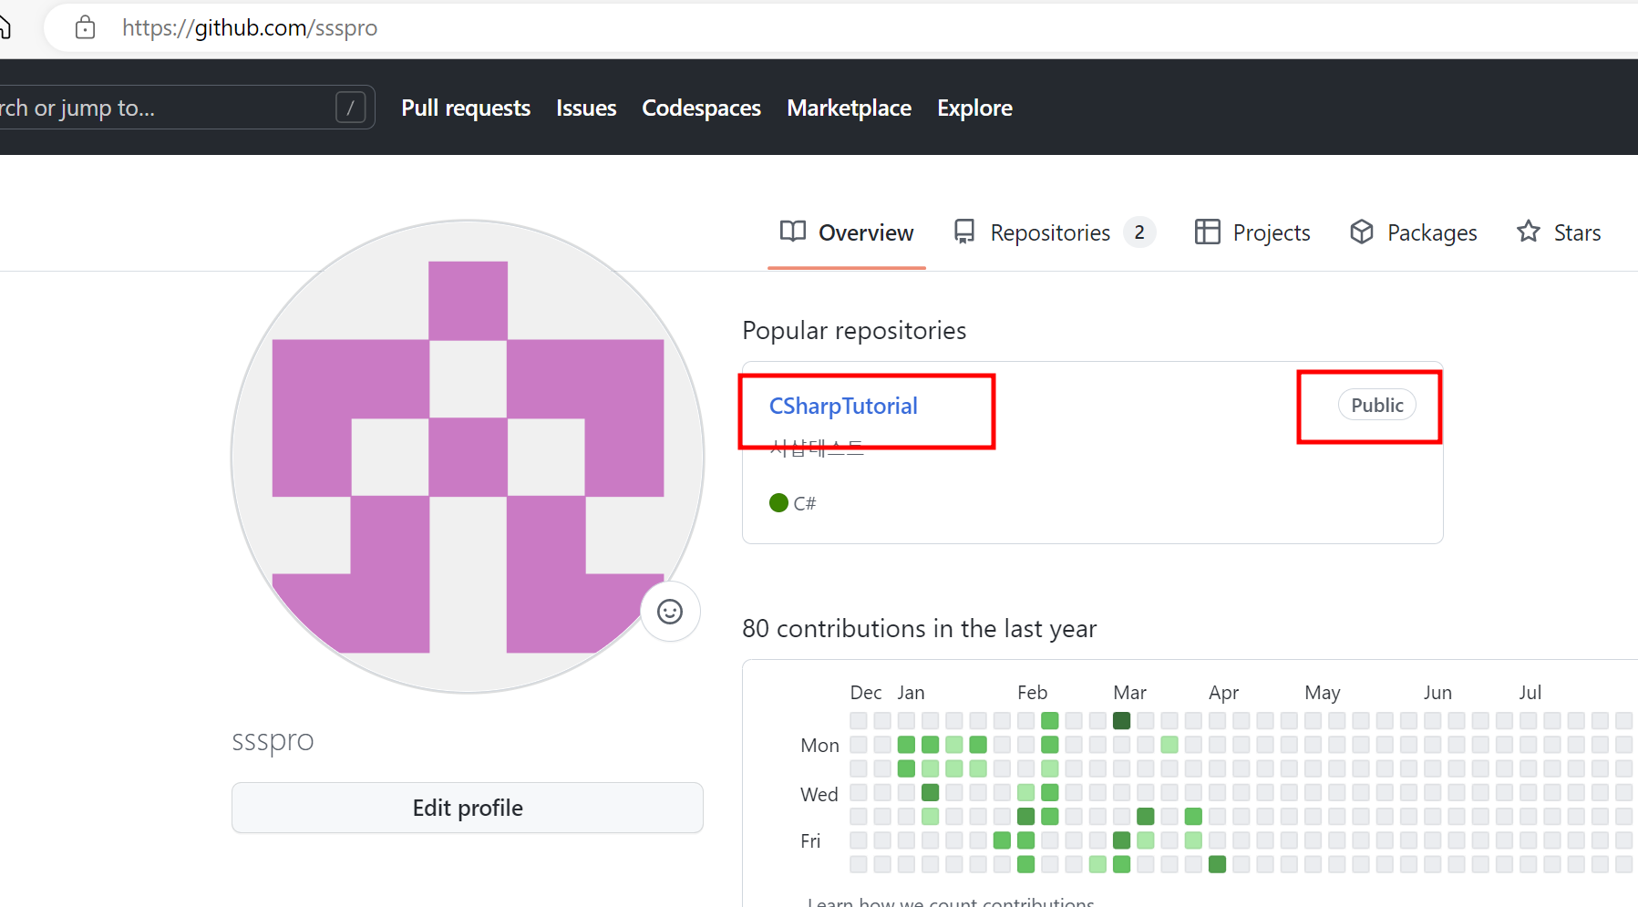Screen dimensions: 1638x907
Task: Switch to the Packages tab
Action: click(x=1413, y=232)
